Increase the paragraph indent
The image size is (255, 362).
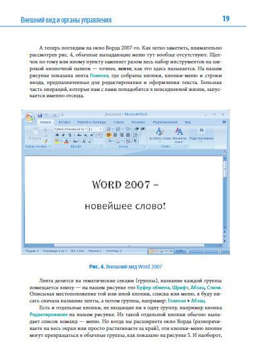tap(143, 129)
